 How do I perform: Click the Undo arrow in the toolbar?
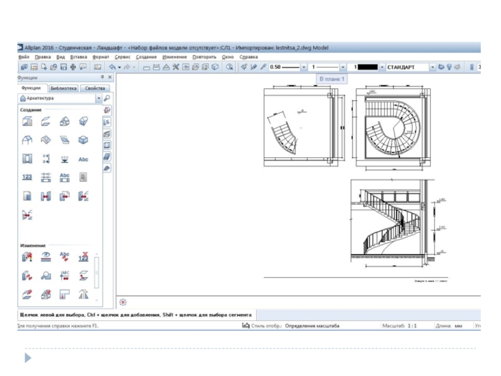pos(113,66)
